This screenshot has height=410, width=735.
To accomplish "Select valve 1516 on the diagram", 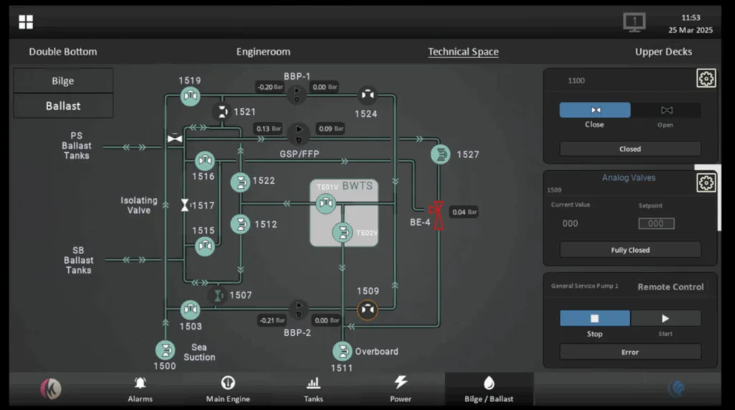I will point(205,161).
